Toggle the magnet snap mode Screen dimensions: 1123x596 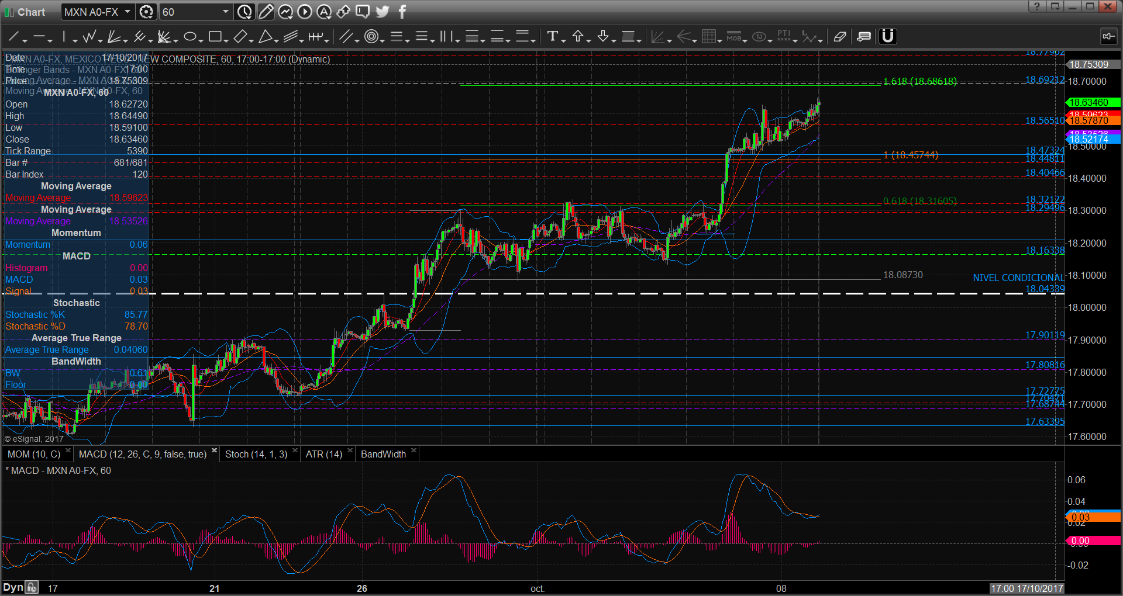(x=888, y=37)
